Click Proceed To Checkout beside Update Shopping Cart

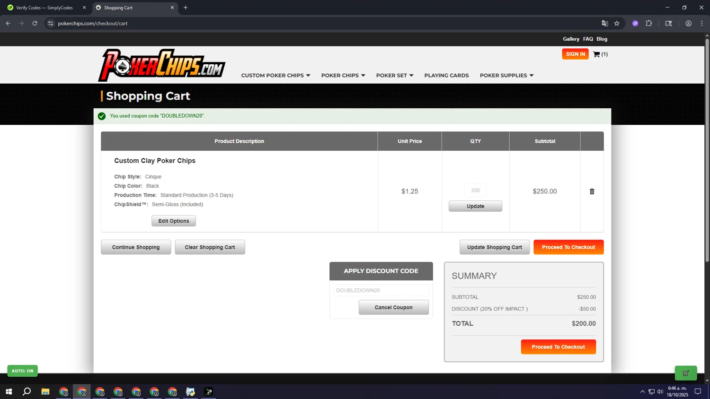pyautogui.click(x=568, y=247)
